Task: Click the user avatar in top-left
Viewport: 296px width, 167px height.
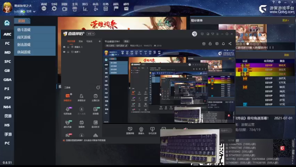Action: click(7, 7)
